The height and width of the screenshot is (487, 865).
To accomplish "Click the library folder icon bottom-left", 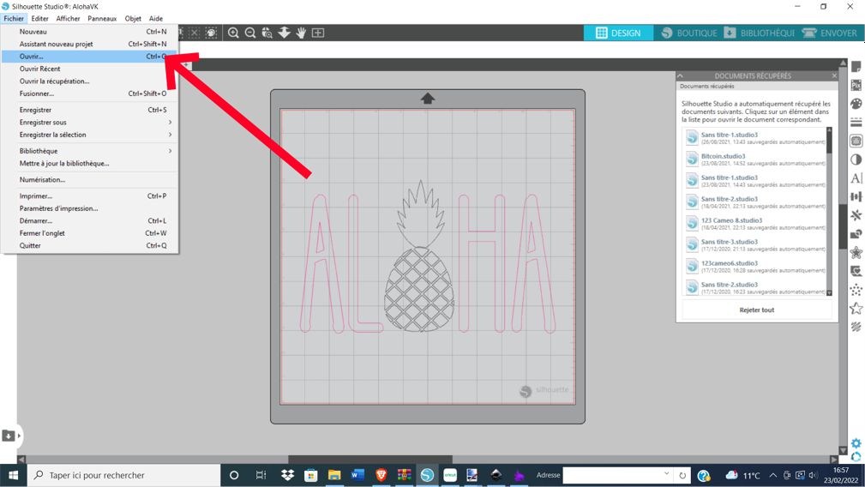I will point(9,436).
